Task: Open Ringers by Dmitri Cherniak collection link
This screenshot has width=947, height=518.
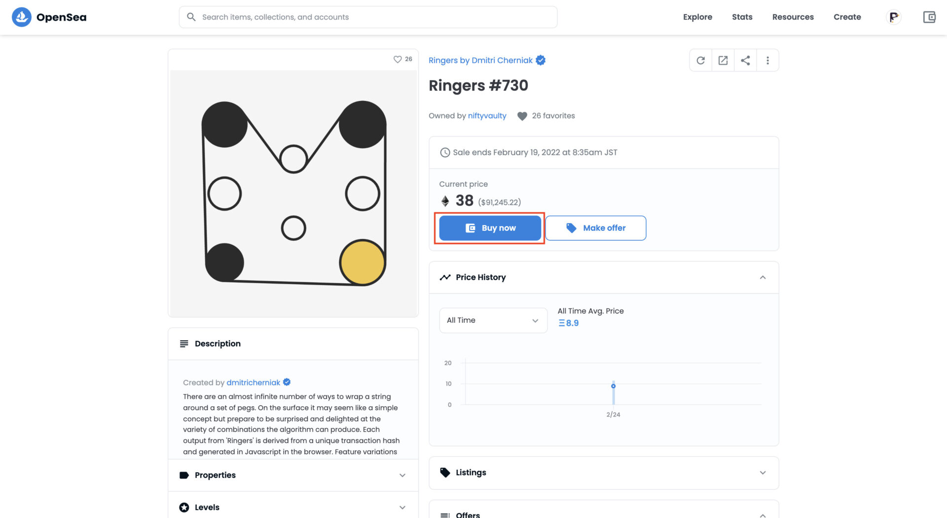Action: [x=480, y=60]
